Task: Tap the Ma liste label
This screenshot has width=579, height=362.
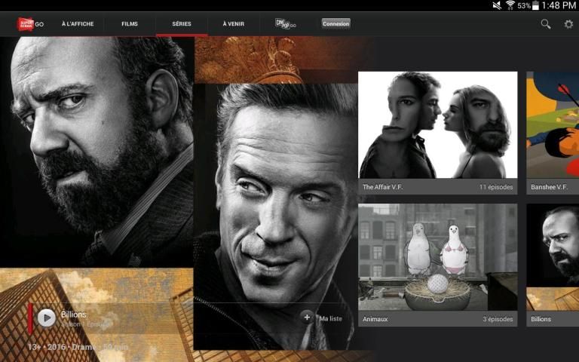Action: (330, 318)
